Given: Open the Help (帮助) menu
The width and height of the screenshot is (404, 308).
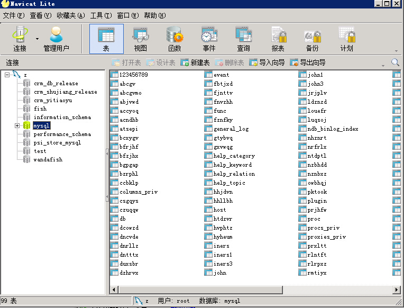Looking at the screenshot, I should coord(154,15).
